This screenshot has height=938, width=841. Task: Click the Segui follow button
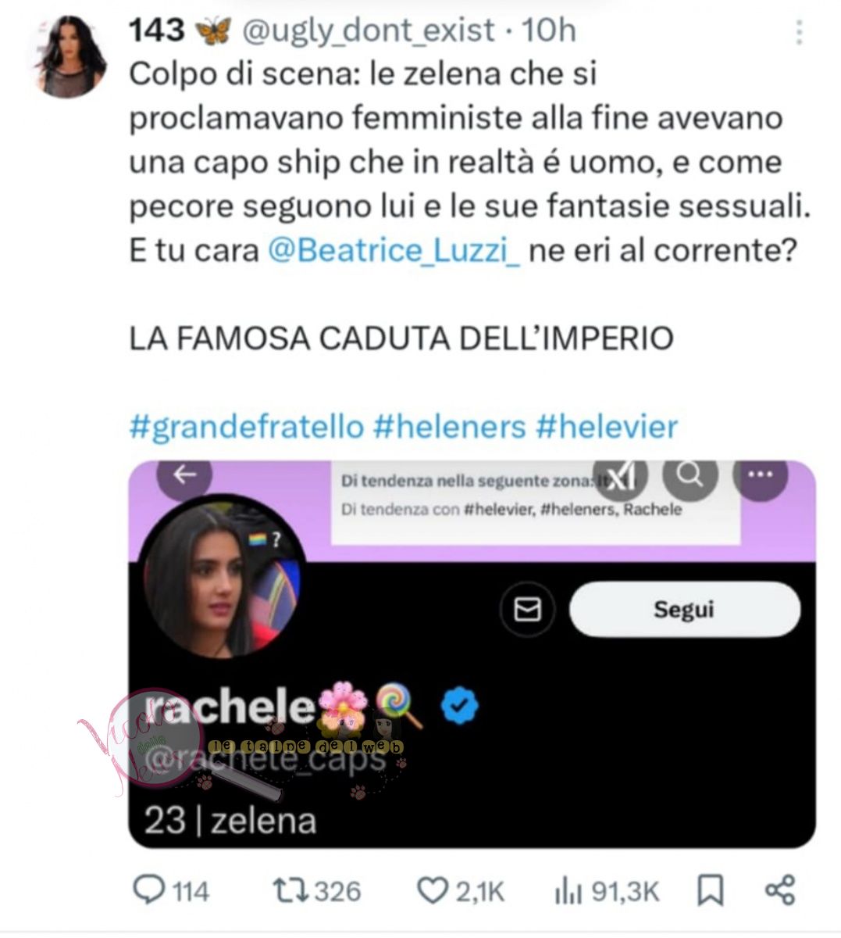pyautogui.click(x=684, y=609)
